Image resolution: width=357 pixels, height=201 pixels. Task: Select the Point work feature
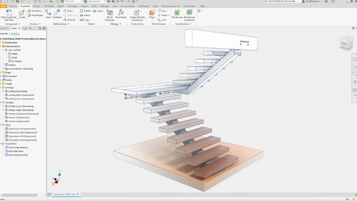coord(163,15)
